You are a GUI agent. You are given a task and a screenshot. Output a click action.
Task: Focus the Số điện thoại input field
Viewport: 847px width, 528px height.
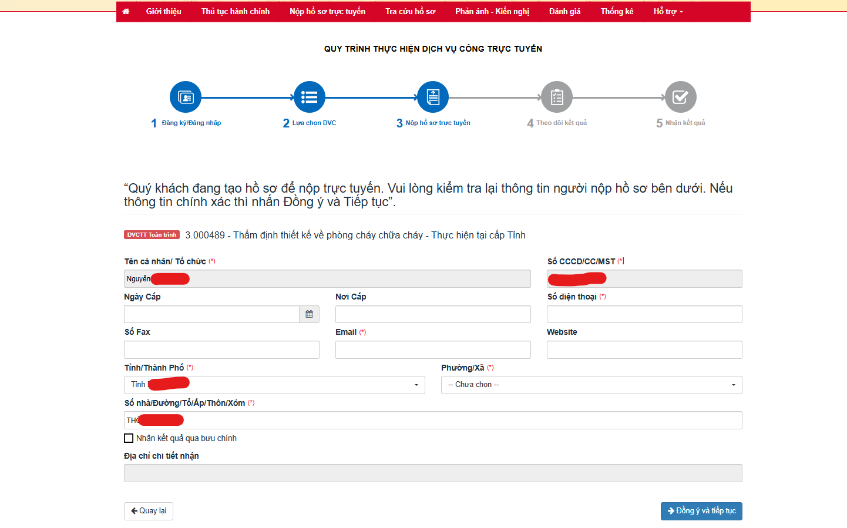[x=644, y=314]
